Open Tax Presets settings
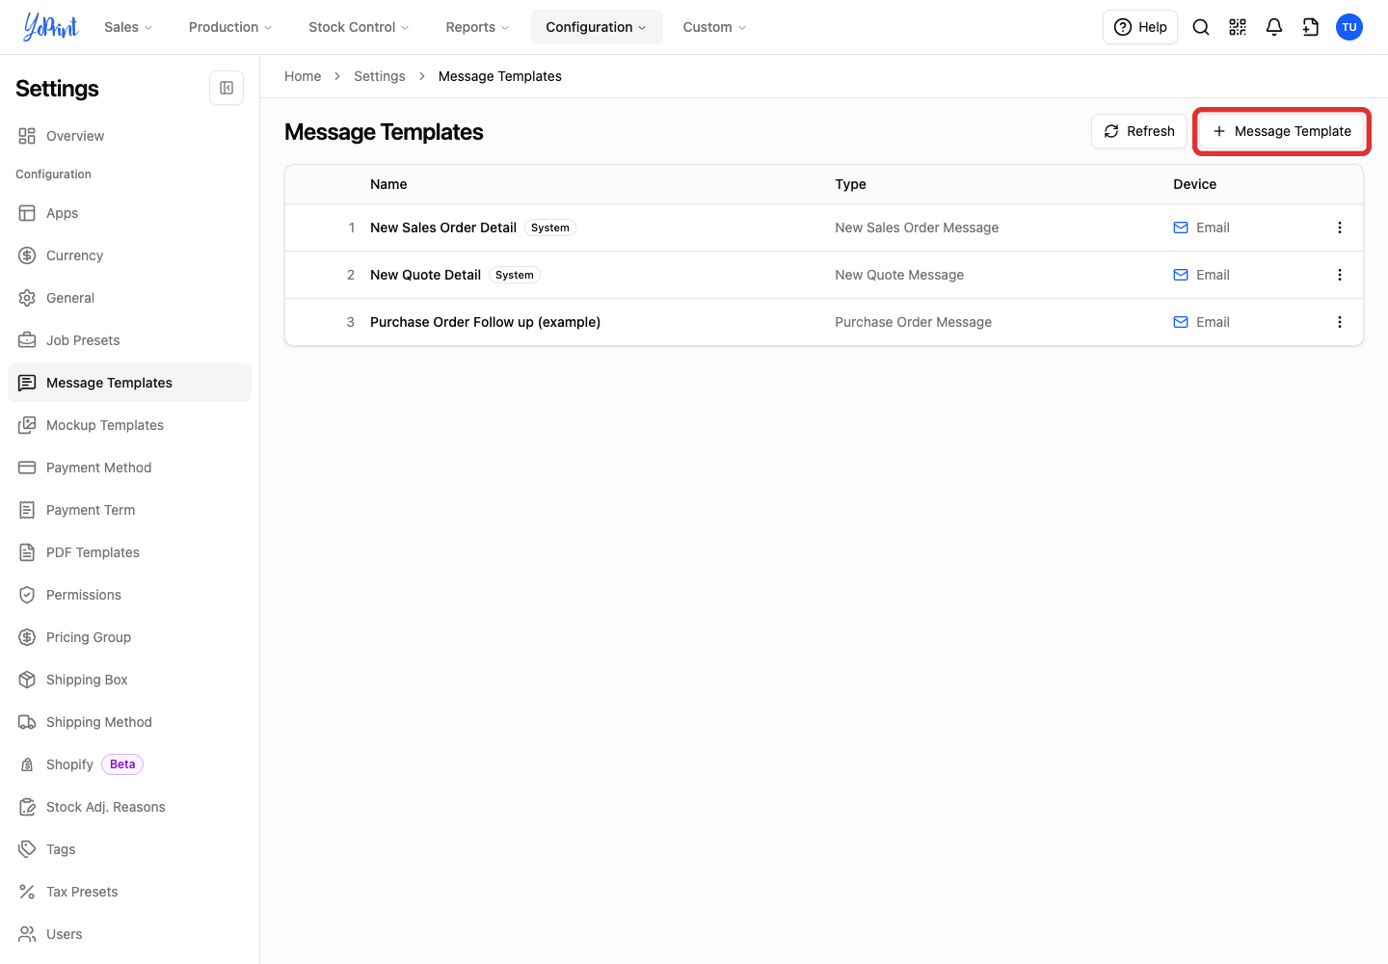1388x964 pixels. 129,892
